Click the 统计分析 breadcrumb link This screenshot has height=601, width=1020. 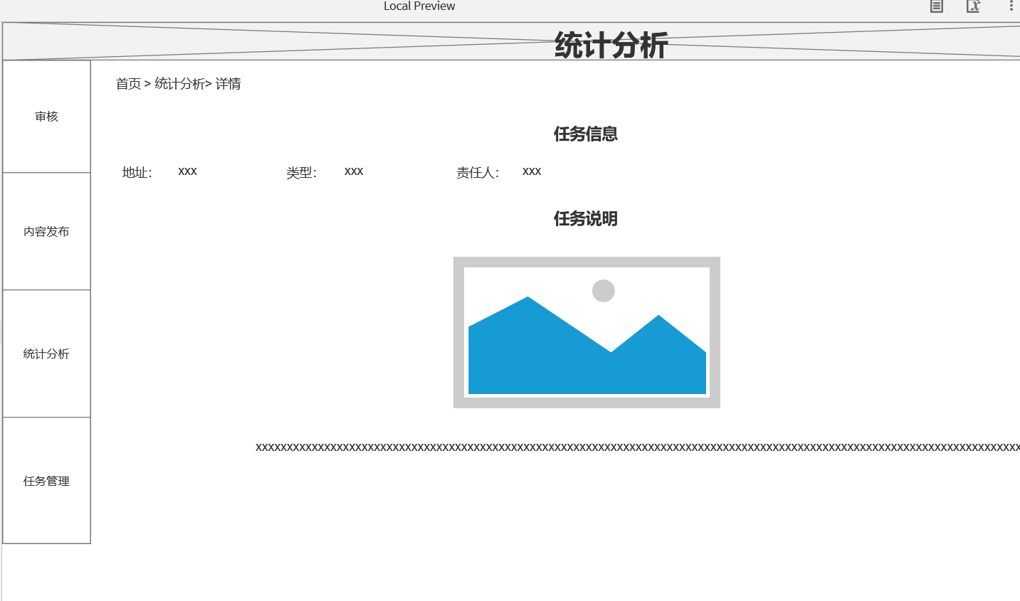[180, 84]
